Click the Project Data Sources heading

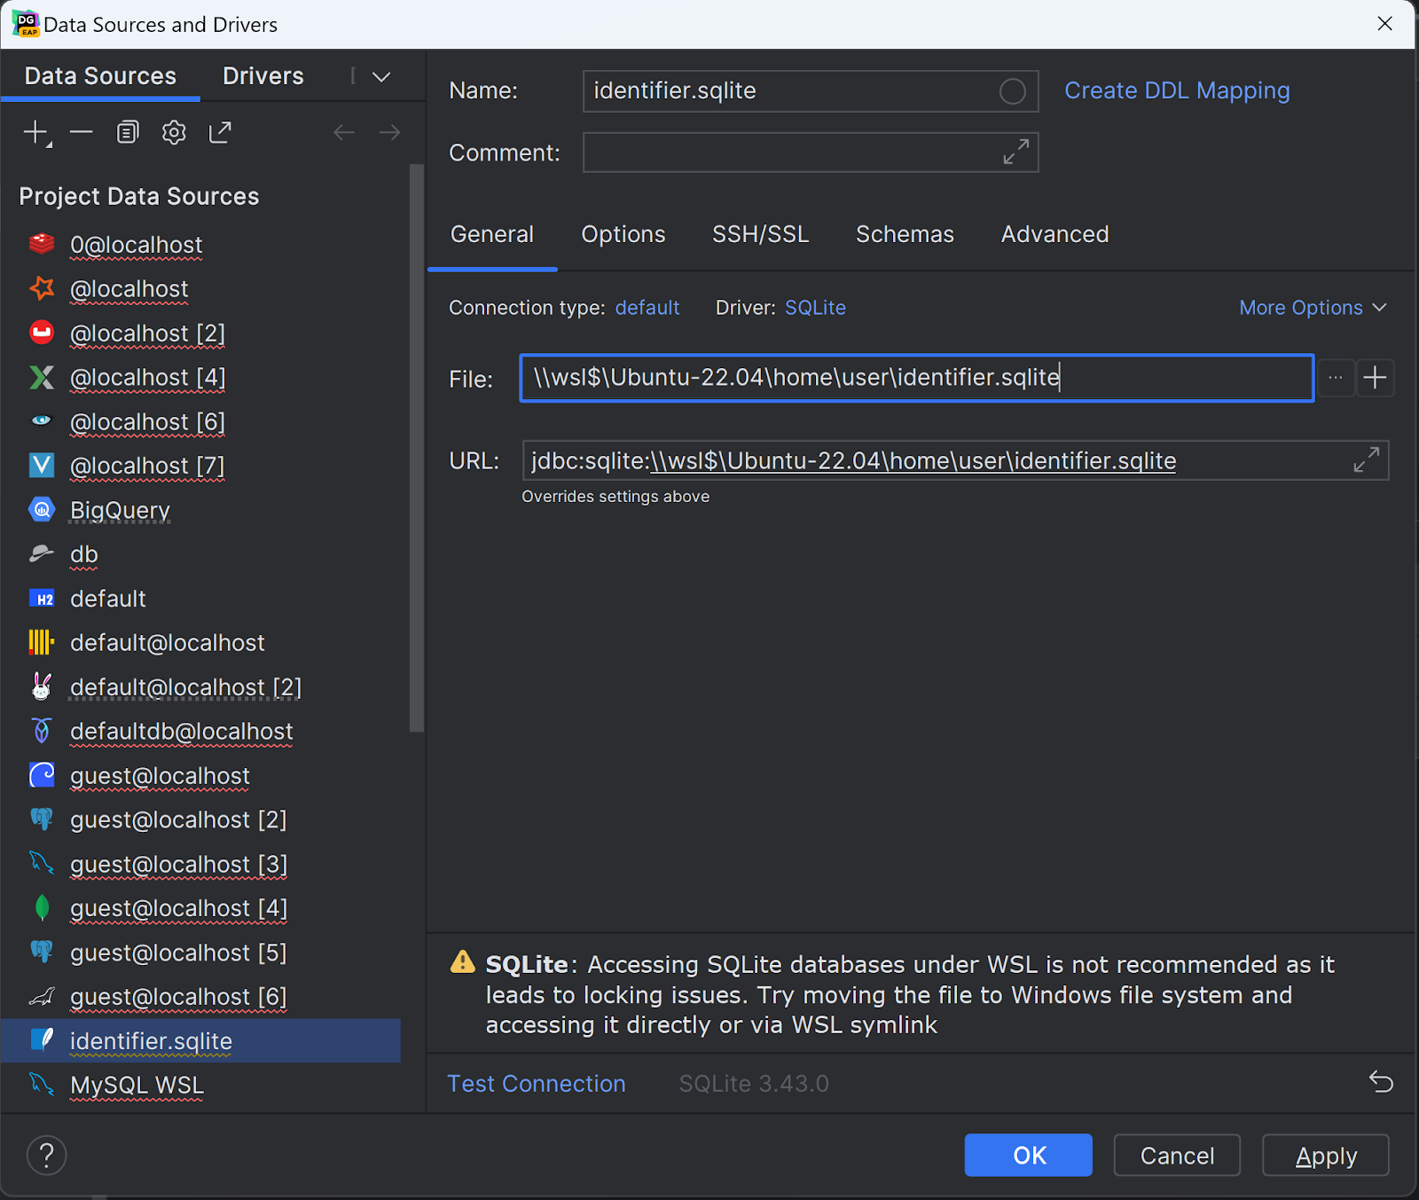(x=139, y=196)
